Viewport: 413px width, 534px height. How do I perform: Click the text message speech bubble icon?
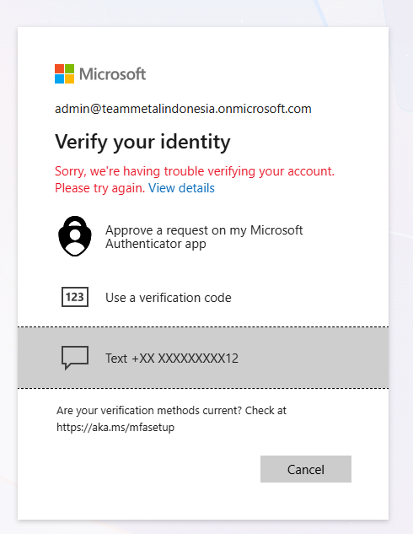[75, 358]
